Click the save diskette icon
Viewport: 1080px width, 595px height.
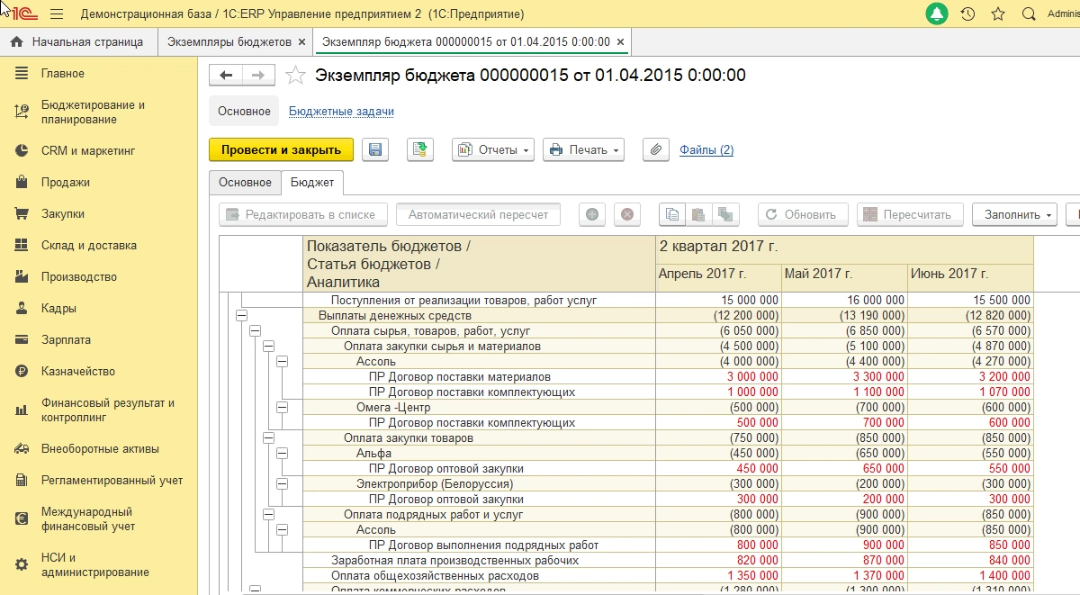click(x=375, y=150)
